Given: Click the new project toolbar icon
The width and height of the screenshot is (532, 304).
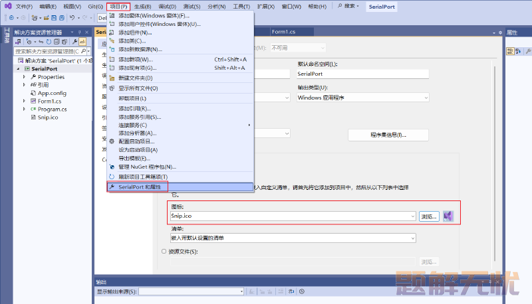Looking at the screenshot, I should [35, 18].
